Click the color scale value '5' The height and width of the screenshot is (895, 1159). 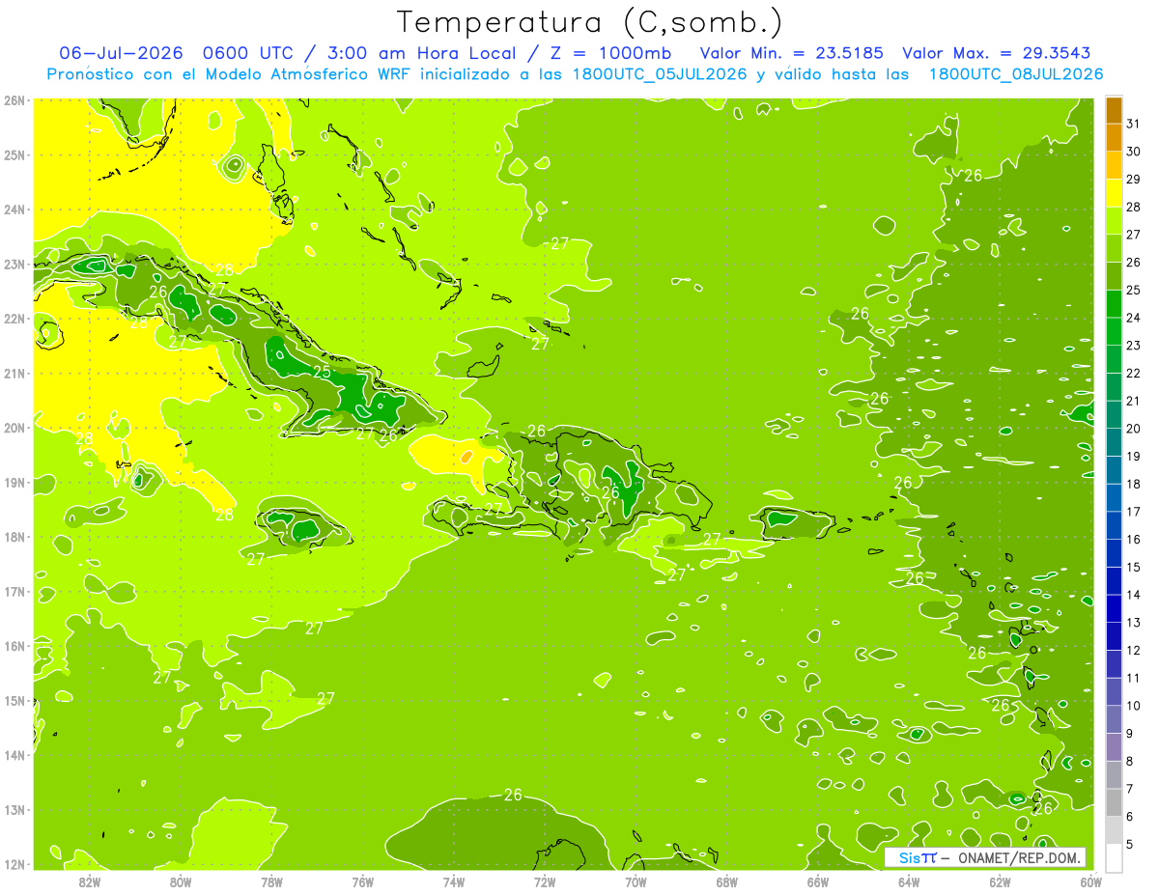1130,844
